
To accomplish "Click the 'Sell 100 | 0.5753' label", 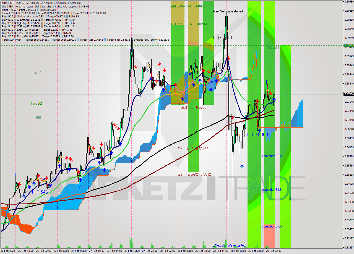I will pyautogui.click(x=194, y=107).
